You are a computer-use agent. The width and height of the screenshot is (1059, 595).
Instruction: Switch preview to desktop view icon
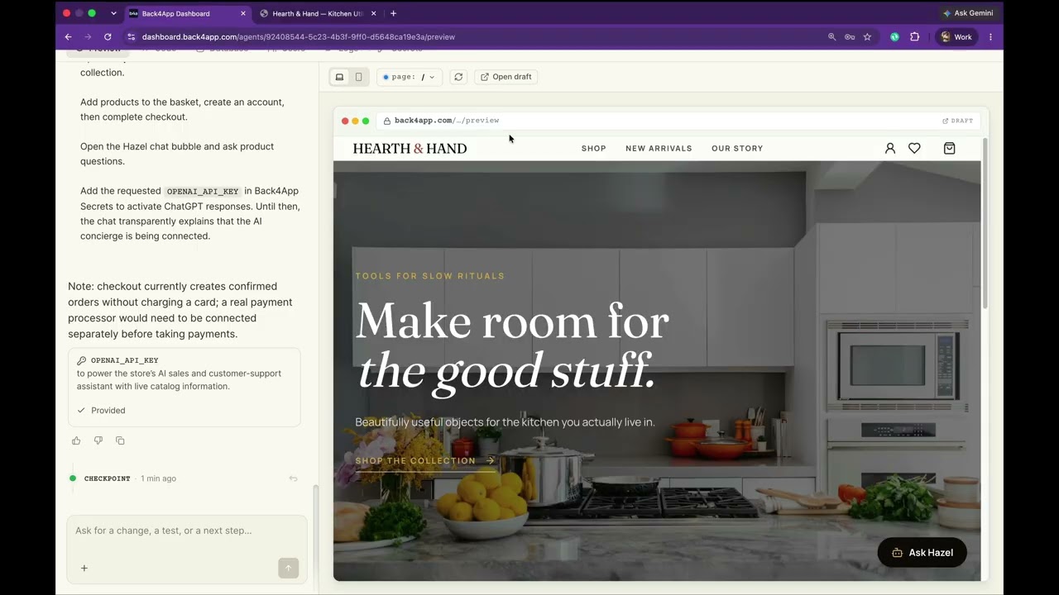[339, 77]
